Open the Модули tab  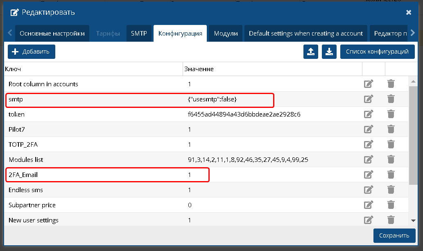226,34
